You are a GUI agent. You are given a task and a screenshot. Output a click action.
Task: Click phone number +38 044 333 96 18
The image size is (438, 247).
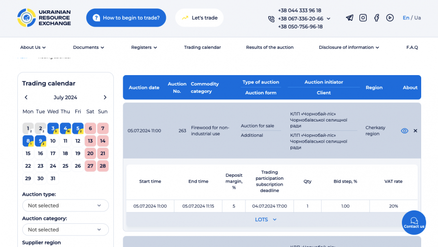point(299,10)
